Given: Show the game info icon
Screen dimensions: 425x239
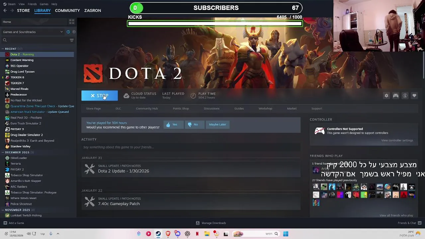Looking at the screenshot, I should point(405,96).
